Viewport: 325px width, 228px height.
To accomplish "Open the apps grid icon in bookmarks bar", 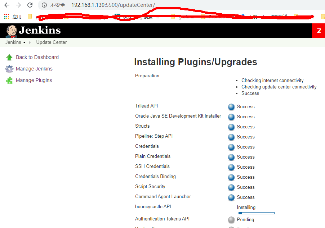I will point(6,17).
